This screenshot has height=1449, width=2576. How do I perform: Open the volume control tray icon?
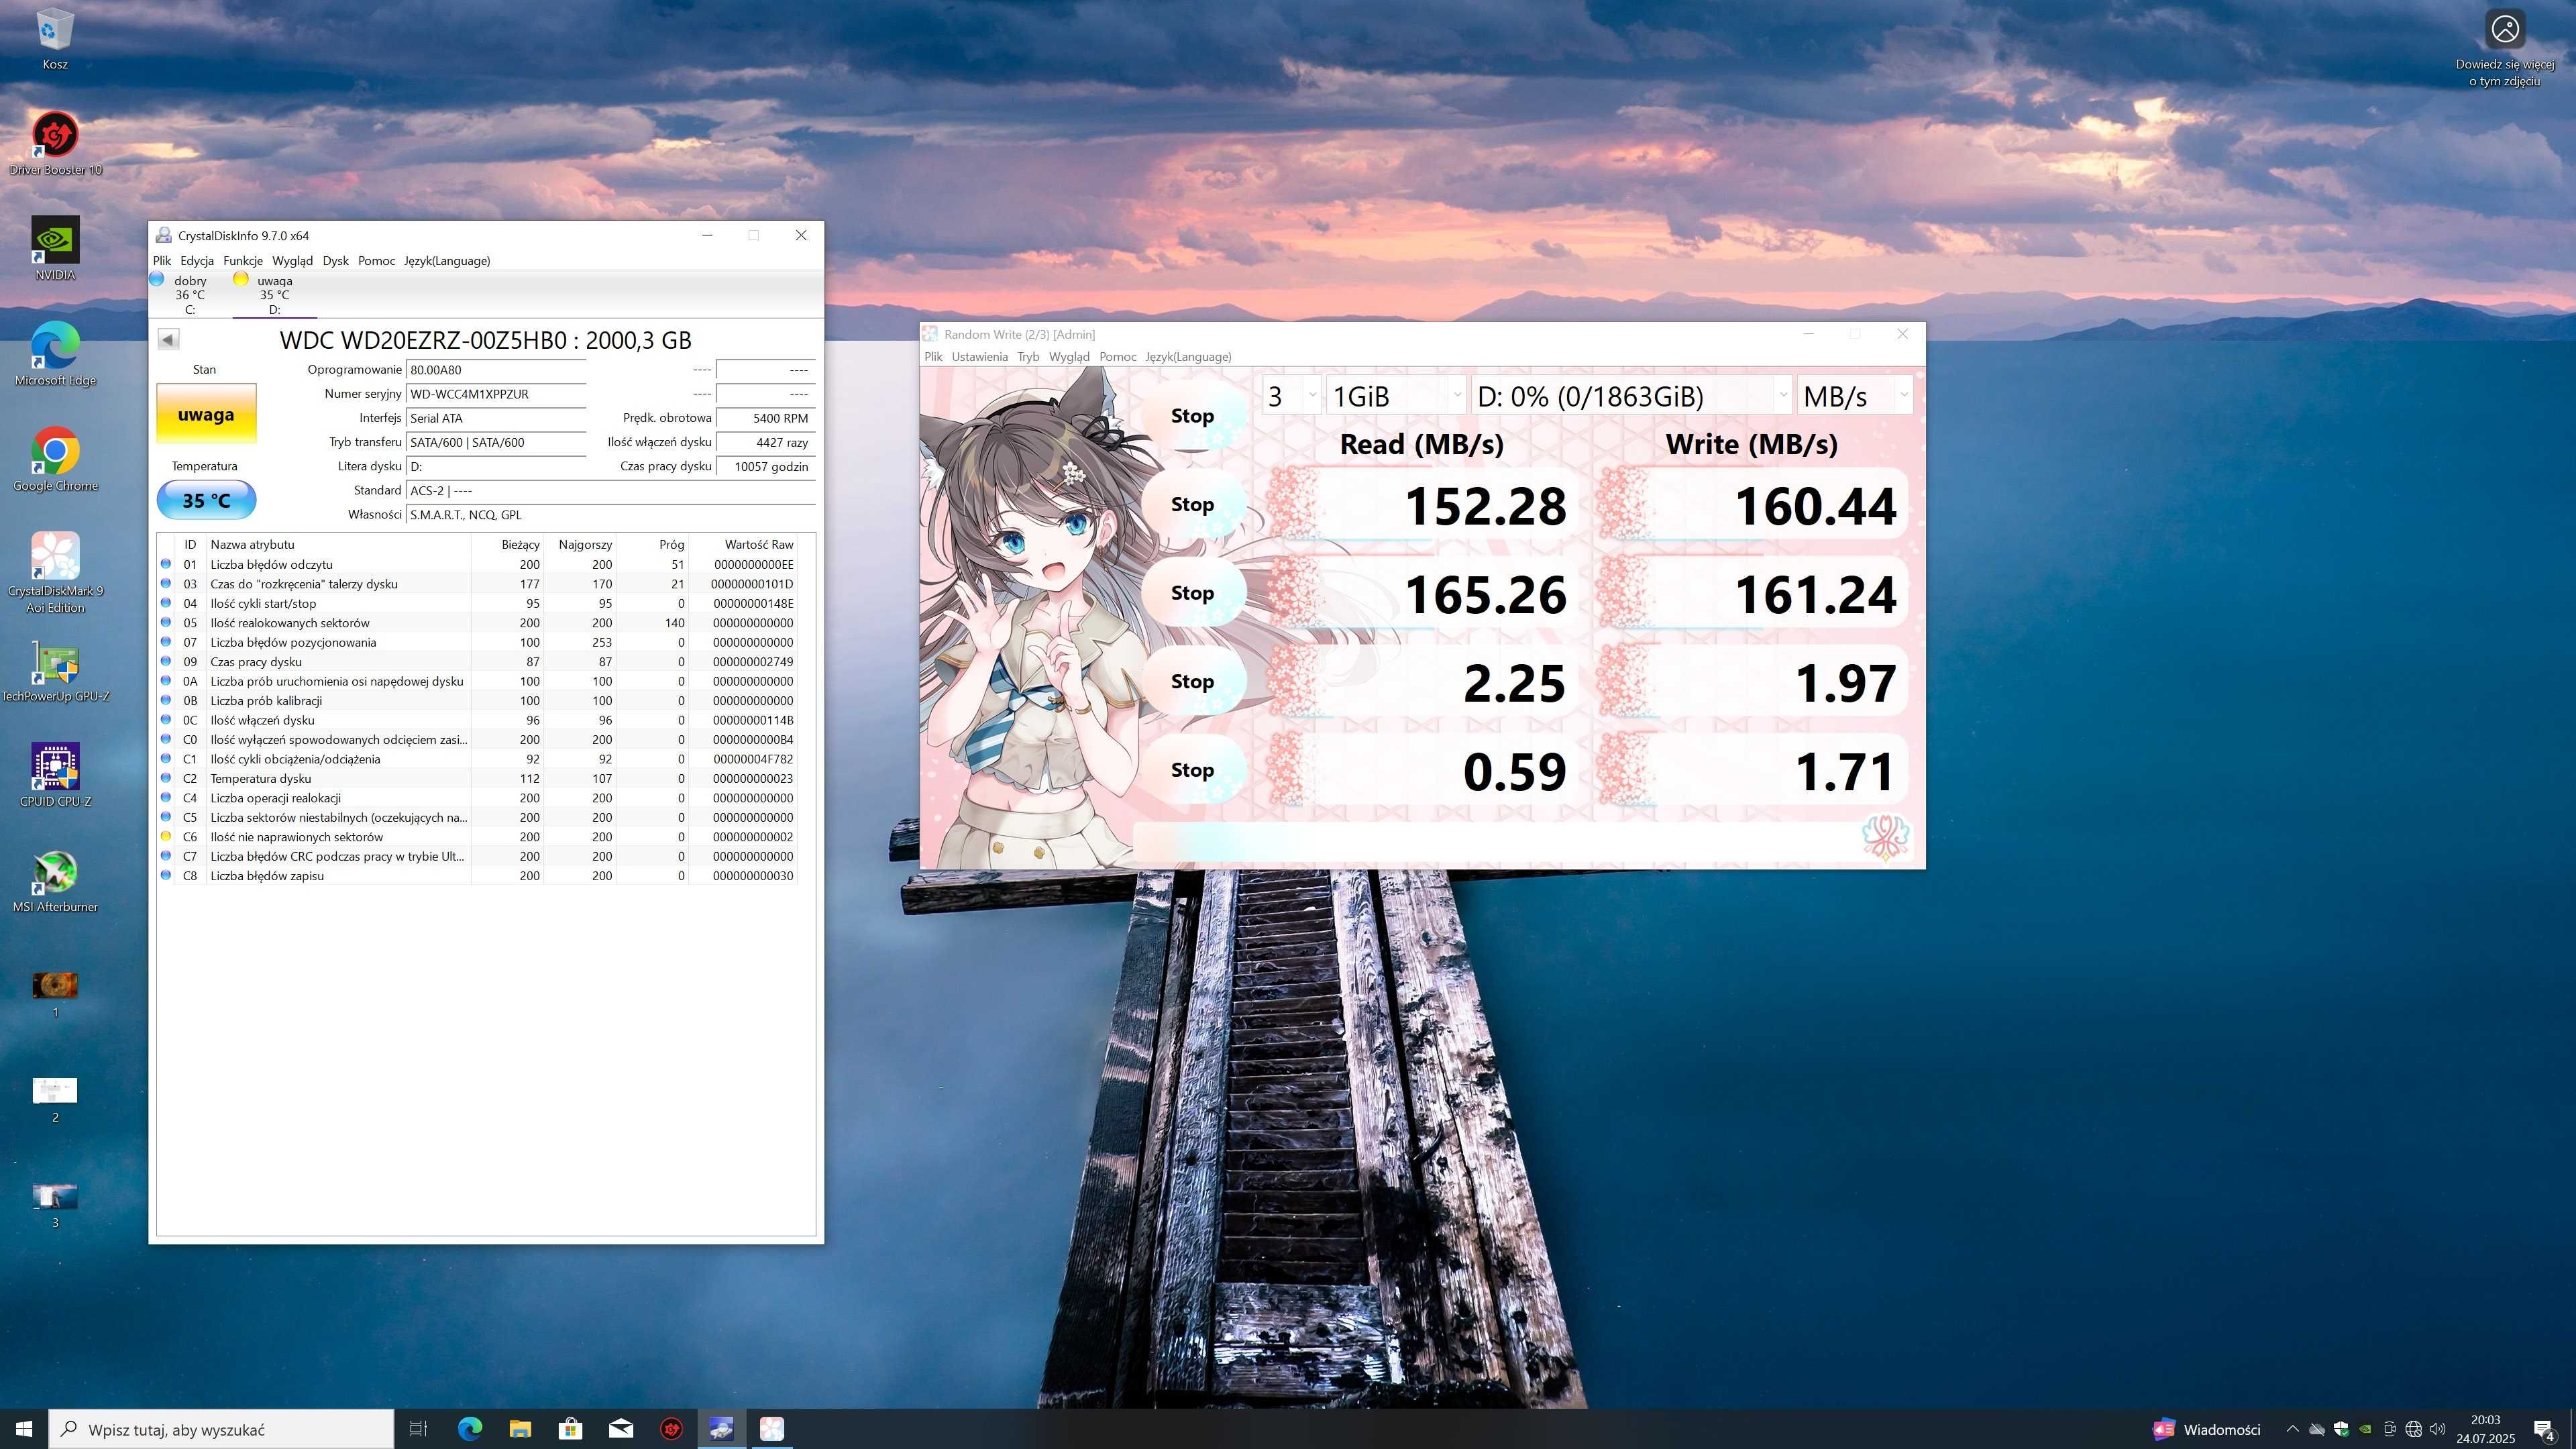(x=2438, y=1429)
